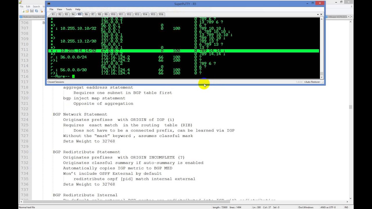Screen dimensions: 372x209
Task: Click the Notepad++ horizontal scrollbar right arrow
Action: pos(347,201)
